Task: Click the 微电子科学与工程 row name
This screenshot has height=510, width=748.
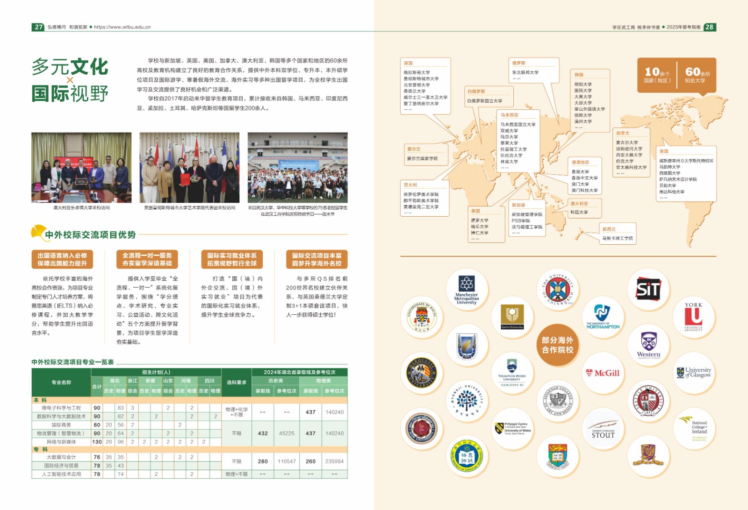Action: (61, 408)
